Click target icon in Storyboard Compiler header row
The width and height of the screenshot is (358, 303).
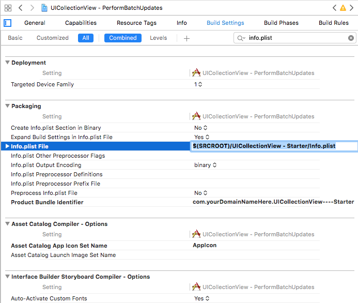click(x=196, y=287)
